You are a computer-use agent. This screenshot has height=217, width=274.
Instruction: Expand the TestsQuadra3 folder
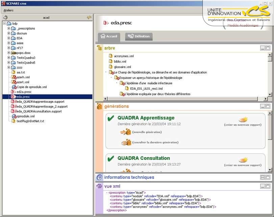pyautogui.click(x=9, y=58)
